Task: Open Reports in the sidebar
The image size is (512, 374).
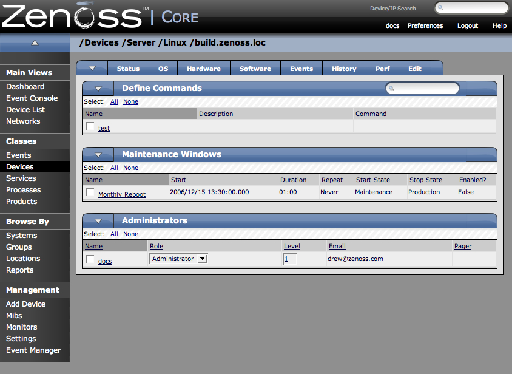Action: point(19,270)
